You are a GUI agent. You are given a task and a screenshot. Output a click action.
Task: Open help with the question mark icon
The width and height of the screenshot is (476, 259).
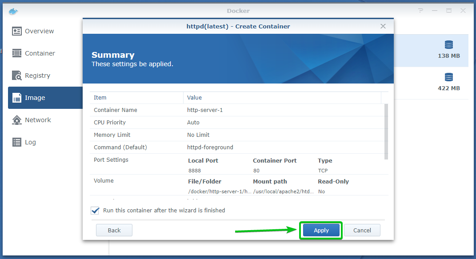tap(420, 11)
